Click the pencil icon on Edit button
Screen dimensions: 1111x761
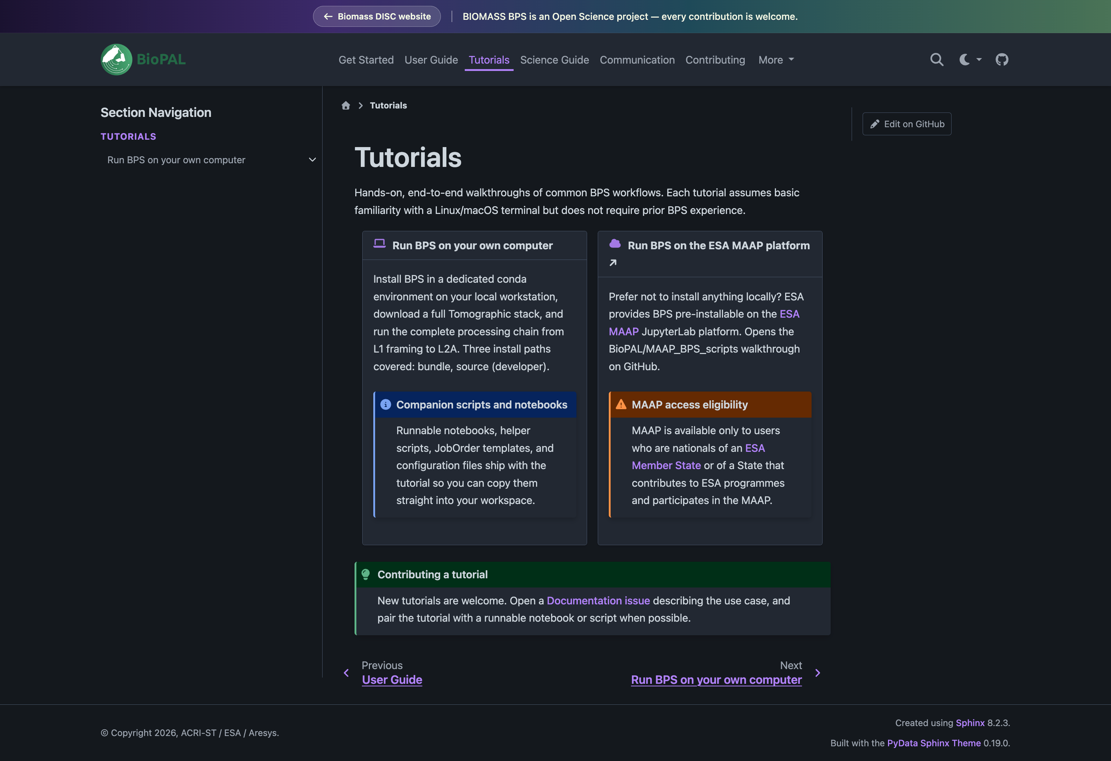[874, 124]
